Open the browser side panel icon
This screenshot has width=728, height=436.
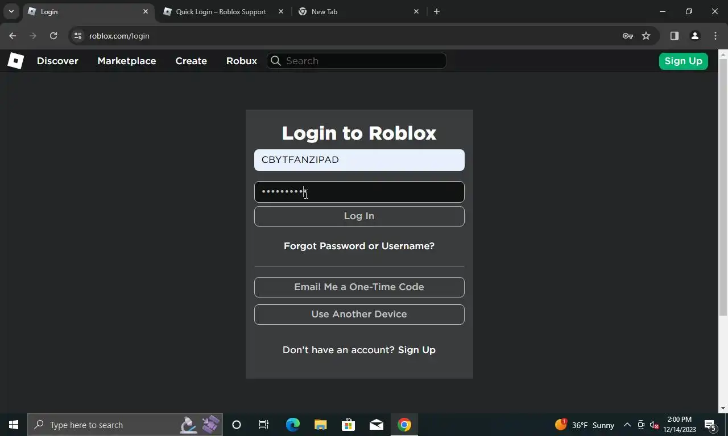[675, 36]
